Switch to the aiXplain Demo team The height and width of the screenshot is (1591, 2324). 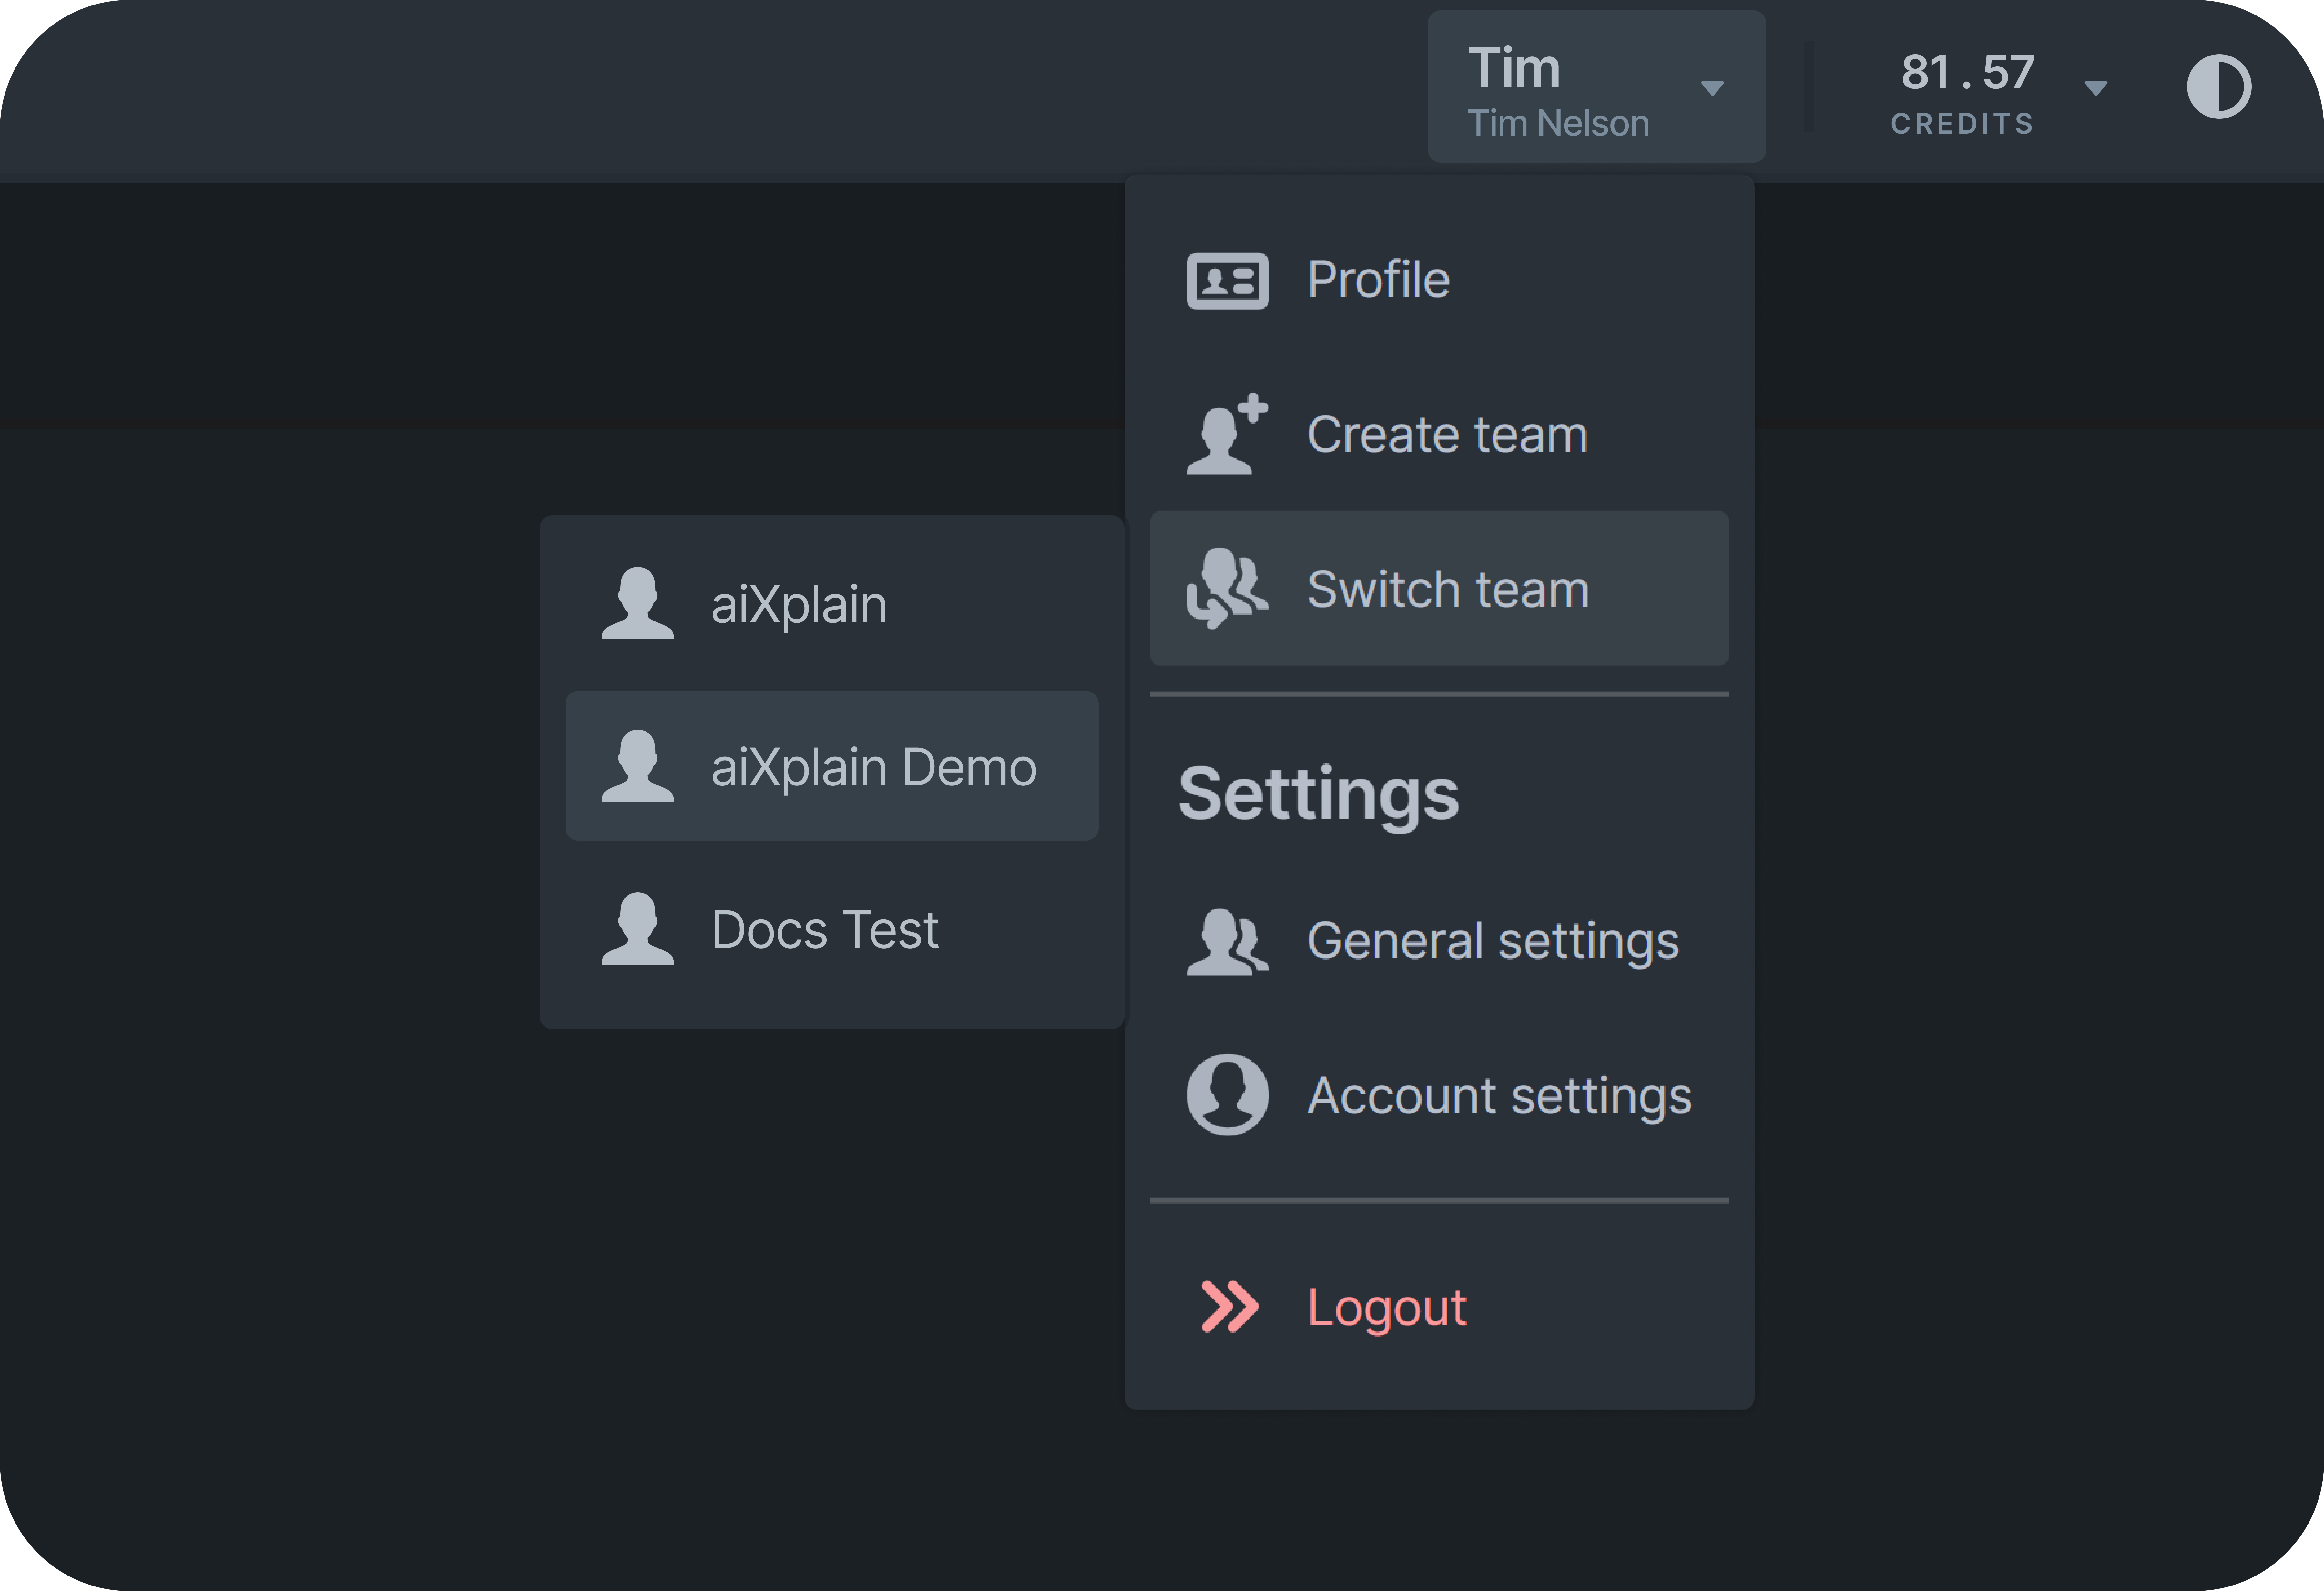(x=832, y=766)
